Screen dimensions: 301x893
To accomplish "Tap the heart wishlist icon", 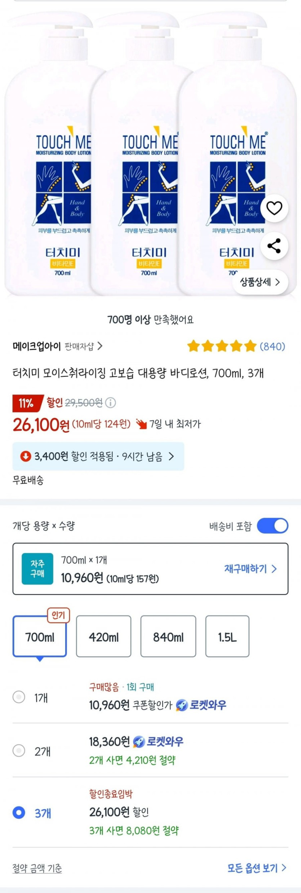I will (x=274, y=208).
